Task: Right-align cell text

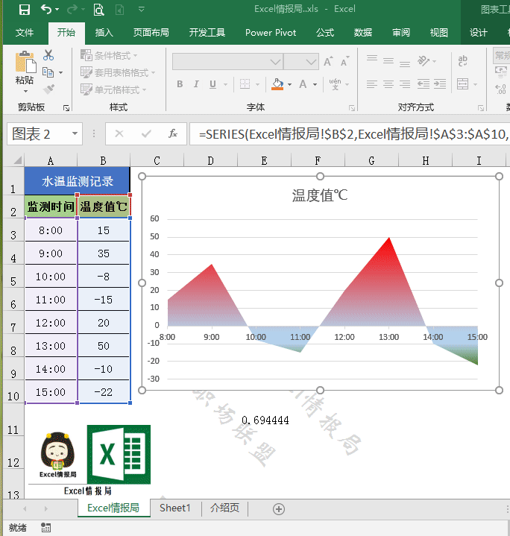Action: point(405,84)
